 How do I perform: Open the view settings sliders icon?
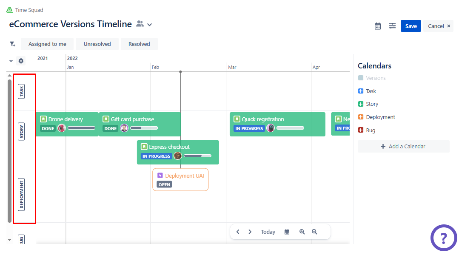(x=392, y=26)
